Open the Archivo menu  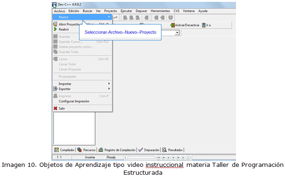(59, 11)
